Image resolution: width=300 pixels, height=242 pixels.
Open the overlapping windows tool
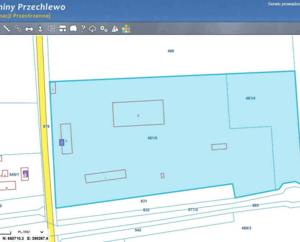click(51, 29)
